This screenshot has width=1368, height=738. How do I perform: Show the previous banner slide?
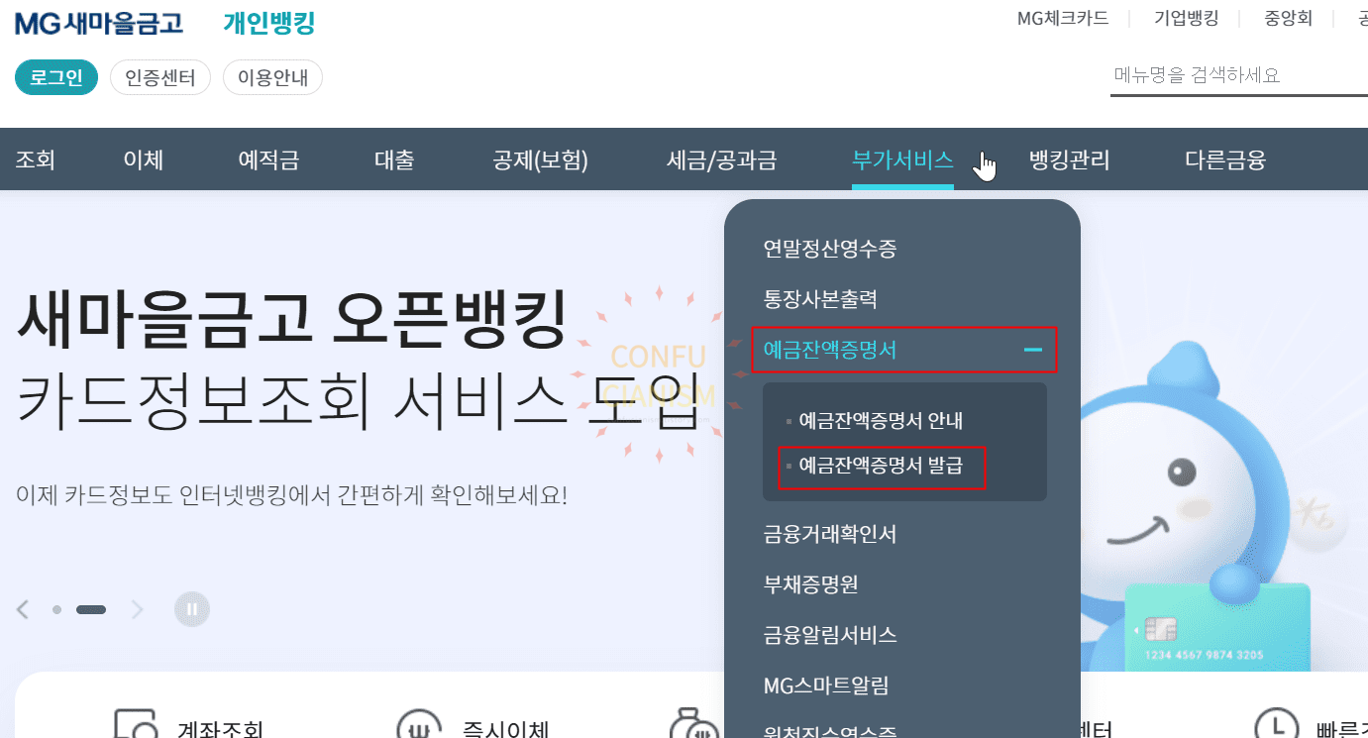pyautogui.click(x=23, y=609)
